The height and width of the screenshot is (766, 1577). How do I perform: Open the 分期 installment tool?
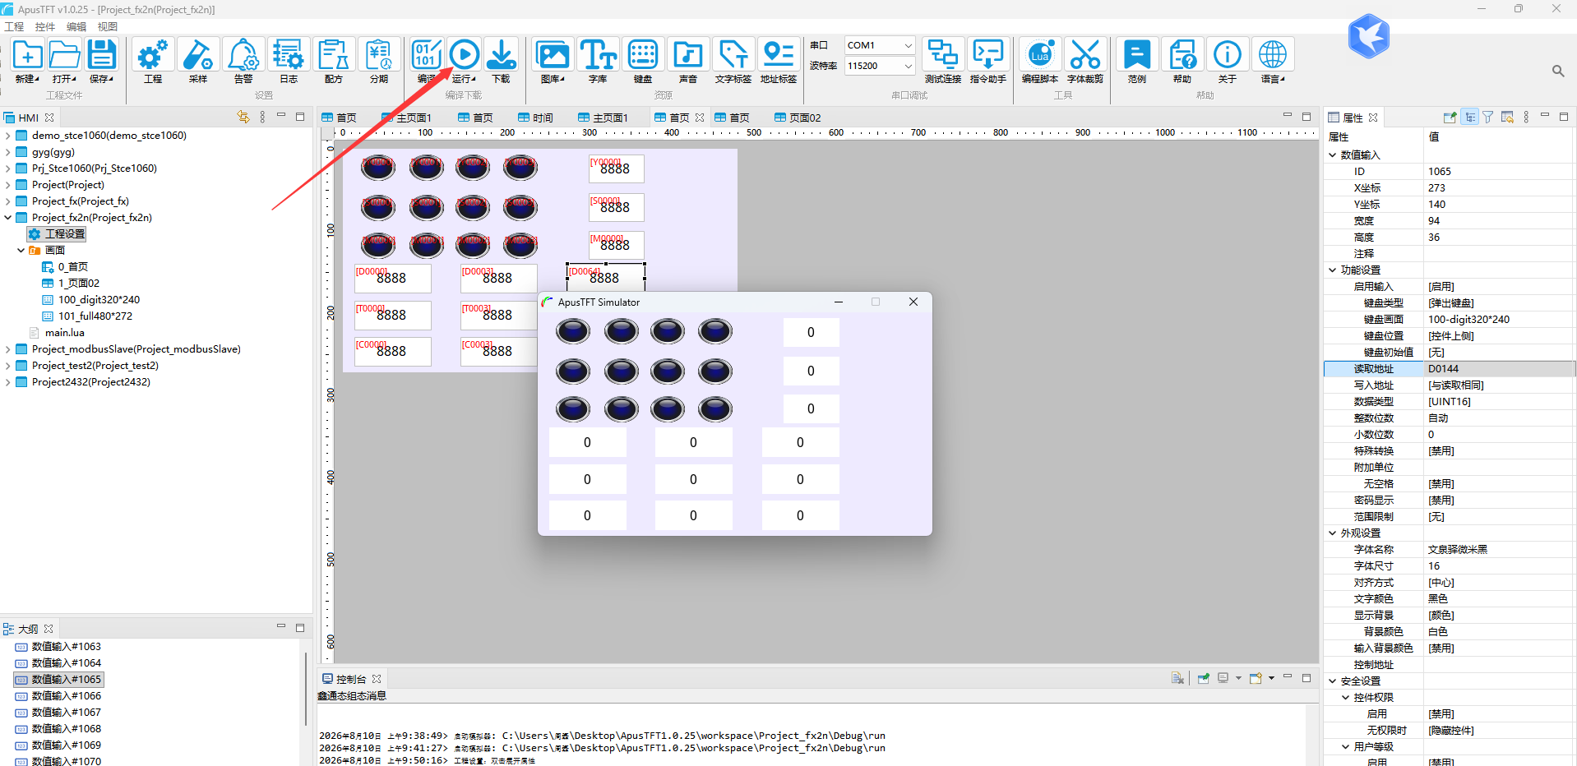click(x=379, y=62)
